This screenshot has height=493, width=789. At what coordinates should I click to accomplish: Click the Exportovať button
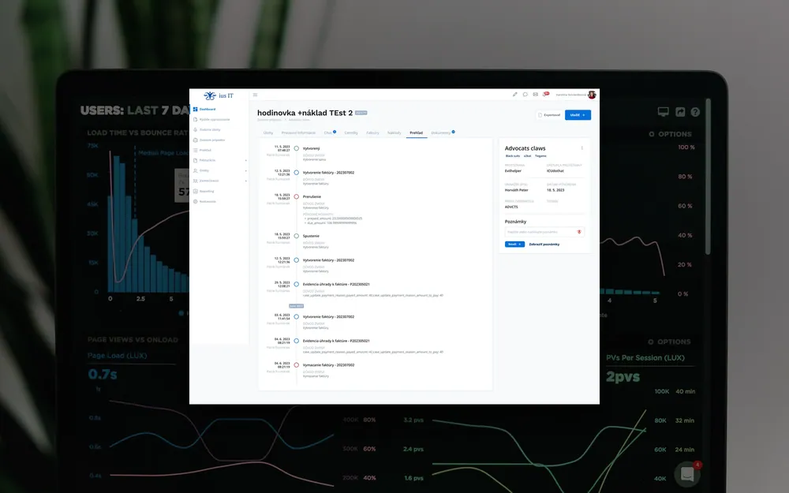(549, 115)
